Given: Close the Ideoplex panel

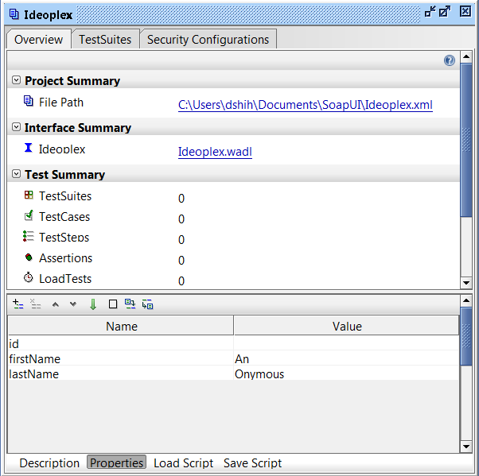Looking at the screenshot, I should click(x=465, y=12).
